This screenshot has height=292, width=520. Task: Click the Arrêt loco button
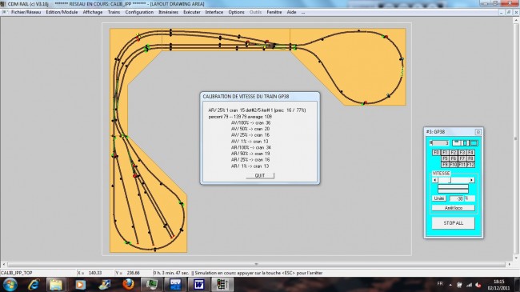(454, 208)
